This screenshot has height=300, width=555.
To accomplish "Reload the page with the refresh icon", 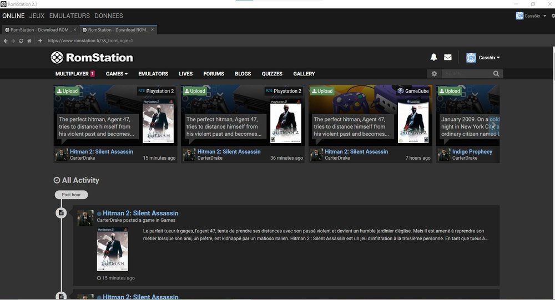I will (x=21, y=40).
